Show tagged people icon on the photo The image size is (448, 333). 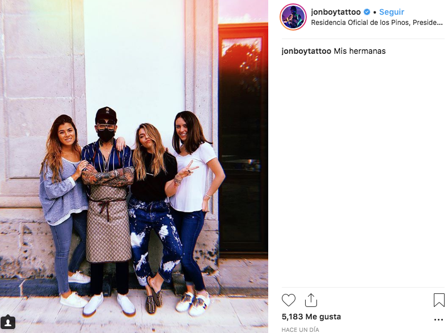click(x=8, y=322)
